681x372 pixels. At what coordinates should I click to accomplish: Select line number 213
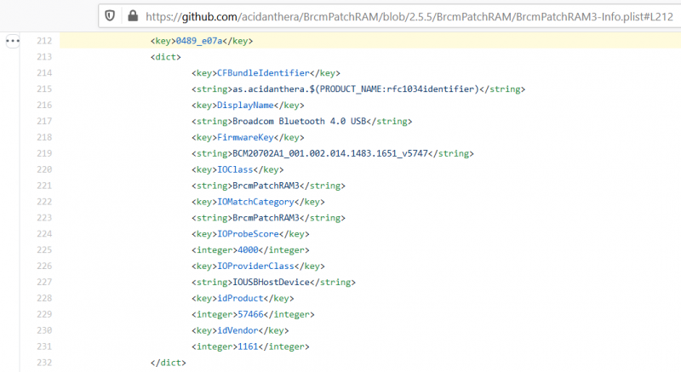(44, 57)
